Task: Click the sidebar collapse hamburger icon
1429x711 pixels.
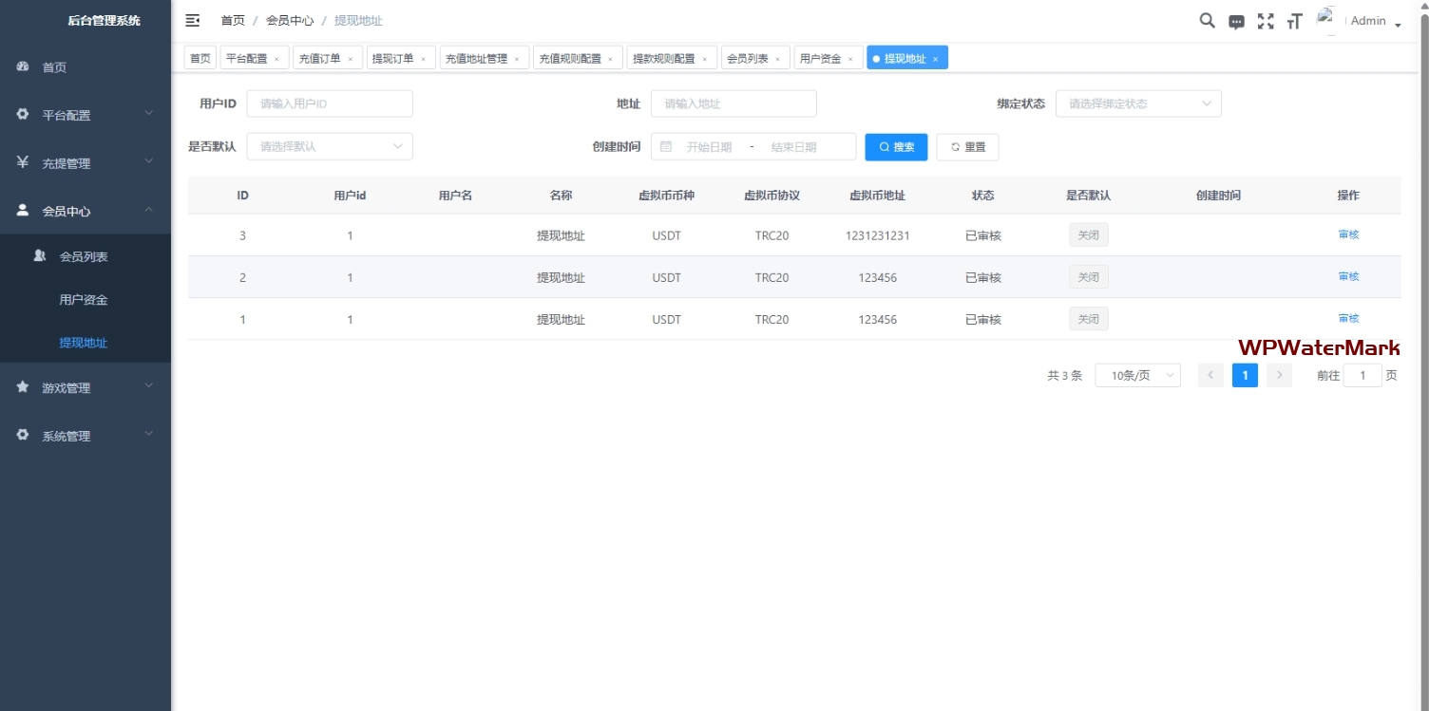Action: click(193, 20)
